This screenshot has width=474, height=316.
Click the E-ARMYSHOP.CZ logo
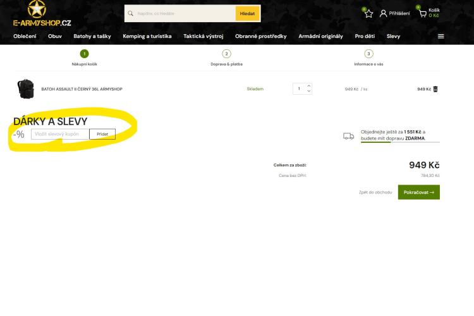(42, 14)
